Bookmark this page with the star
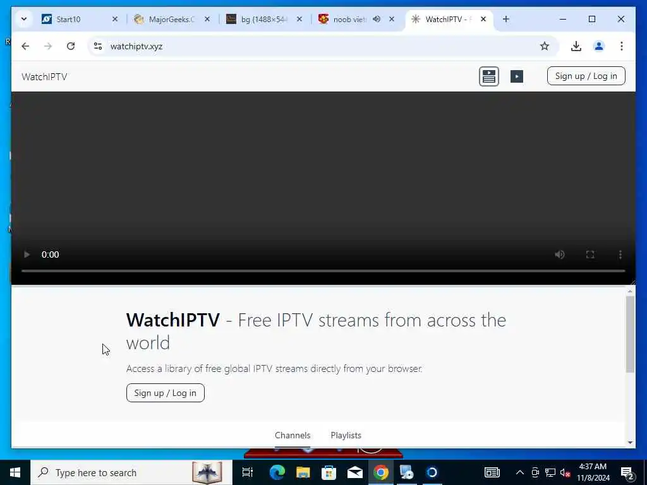This screenshot has width=647, height=485. click(545, 46)
